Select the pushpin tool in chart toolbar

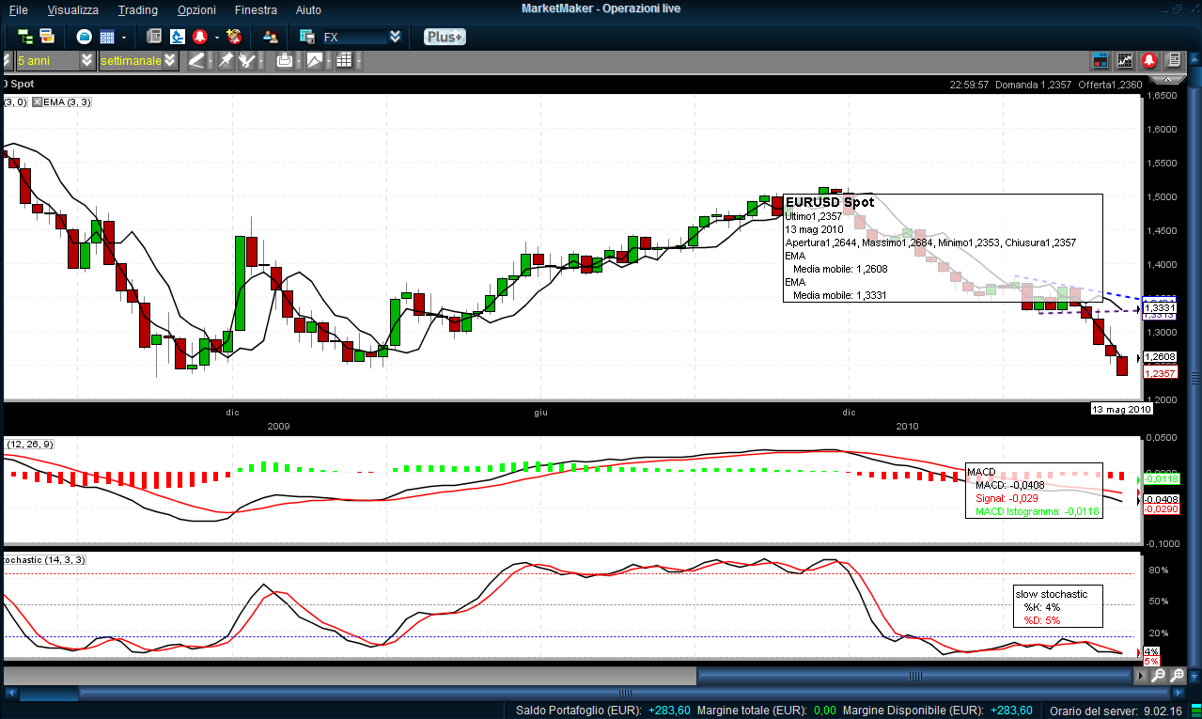tap(226, 60)
